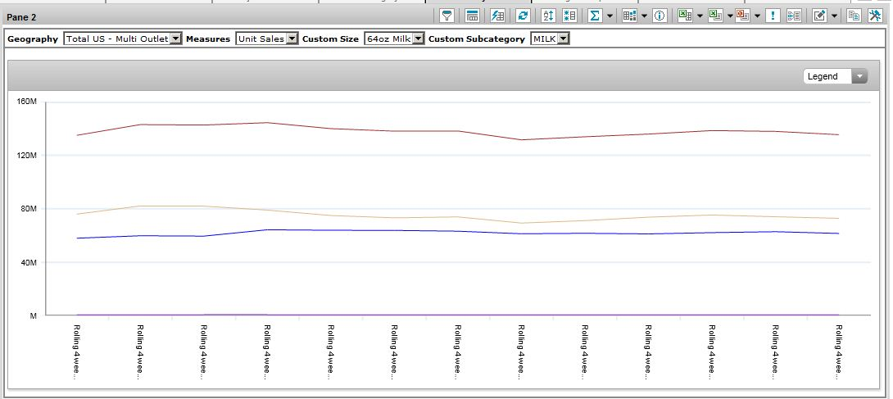This screenshot has height=399, width=893.
Task: Click the hammer and wrench tools icon
Action: click(874, 16)
